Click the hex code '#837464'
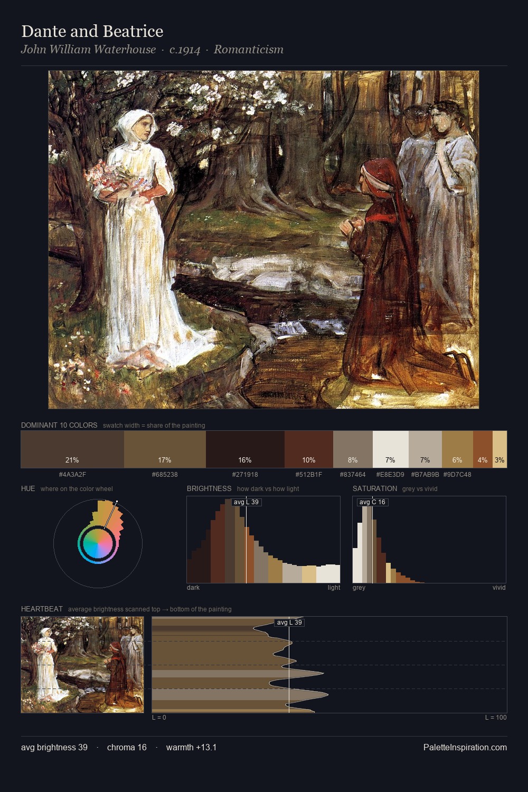The width and height of the screenshot is (528, 792). click(x=353, y=475)
